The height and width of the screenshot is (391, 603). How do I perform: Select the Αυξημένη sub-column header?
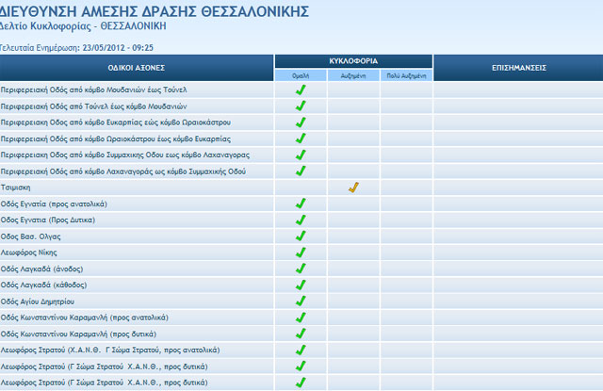point(353,74)
